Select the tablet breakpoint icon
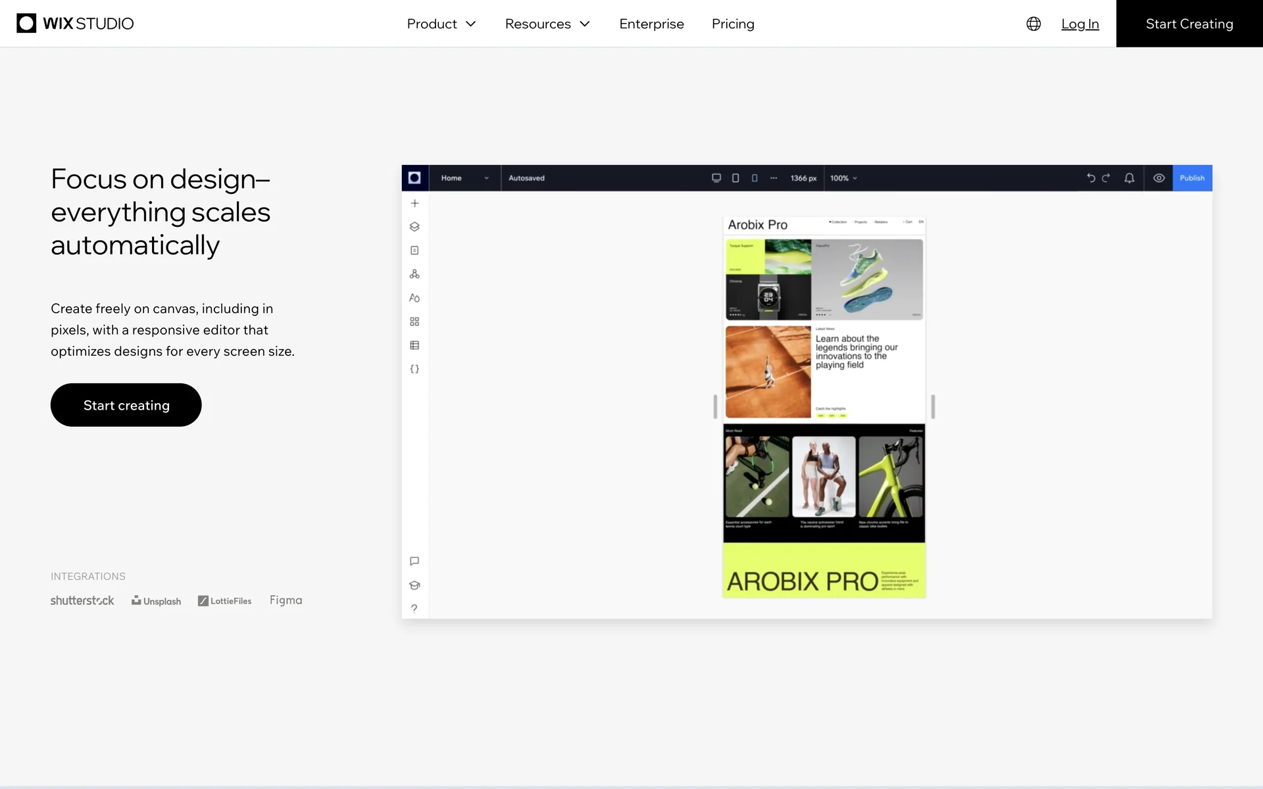 735,178
